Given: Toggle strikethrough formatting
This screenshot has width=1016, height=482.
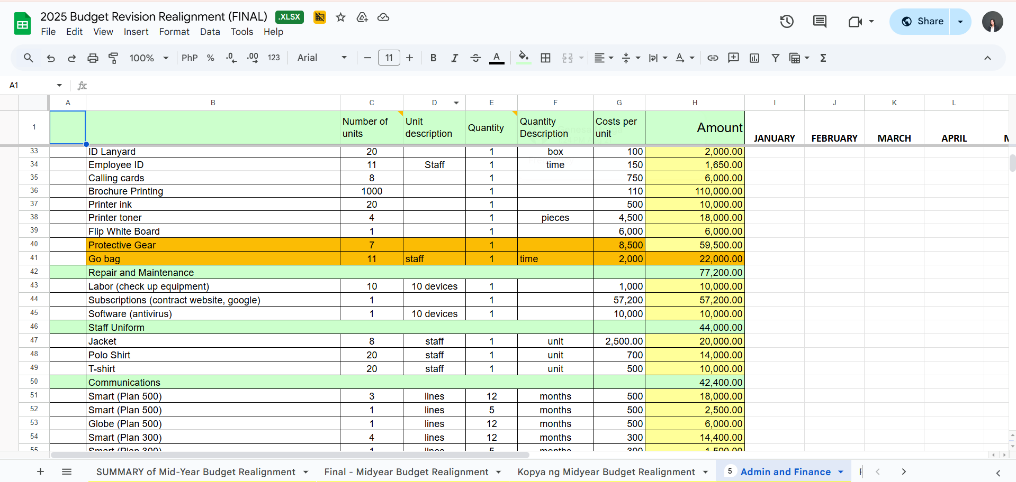Looking at the screenshot, I should click(475, 58).
